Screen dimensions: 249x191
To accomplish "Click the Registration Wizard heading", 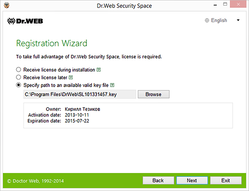I will 52,43.
